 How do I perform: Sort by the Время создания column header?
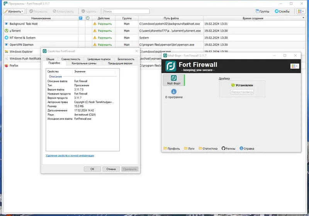pyautogui.click(x=253, y=18)
